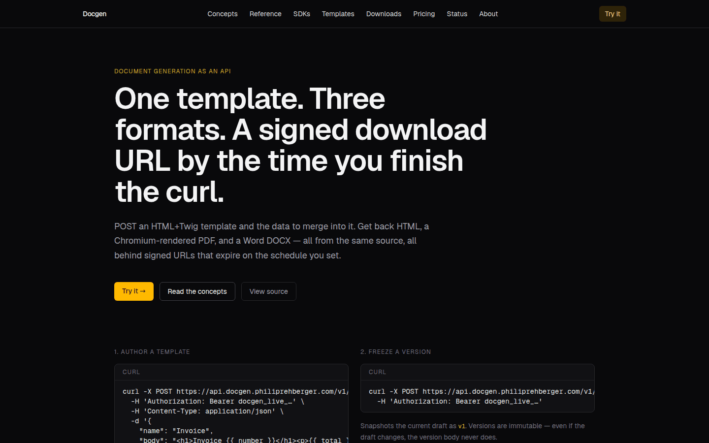The image size is (709, 443).
Task: Open the Concepts nav item
Action: click(223, 14)
